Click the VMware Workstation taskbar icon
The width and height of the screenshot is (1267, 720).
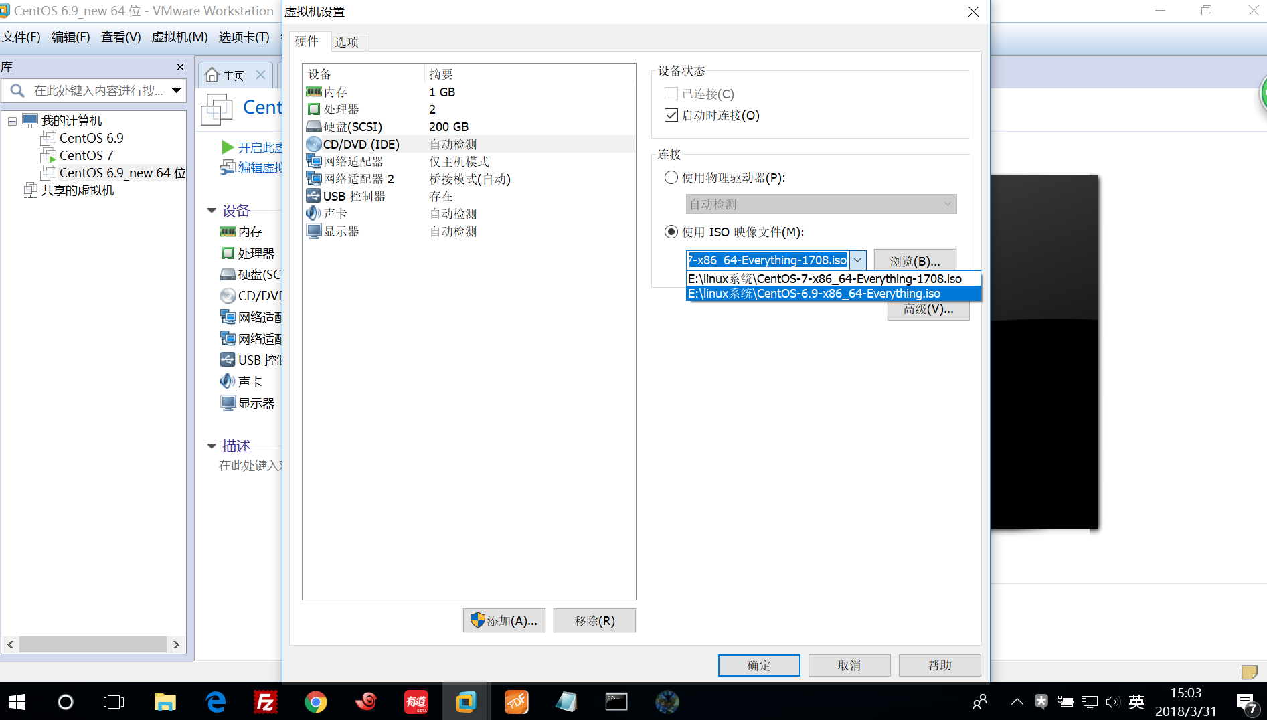click(x=466, y=701)
